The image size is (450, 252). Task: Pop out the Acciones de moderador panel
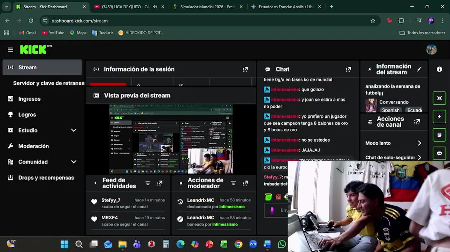245,183
